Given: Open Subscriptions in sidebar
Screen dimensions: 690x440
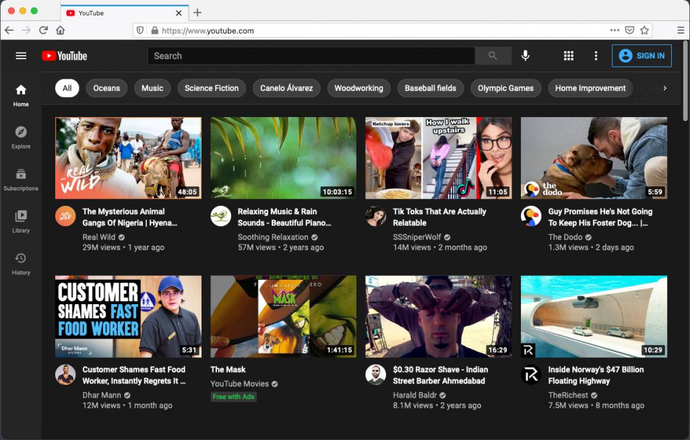Looking at the screenshot, I should tap(21, 180).
